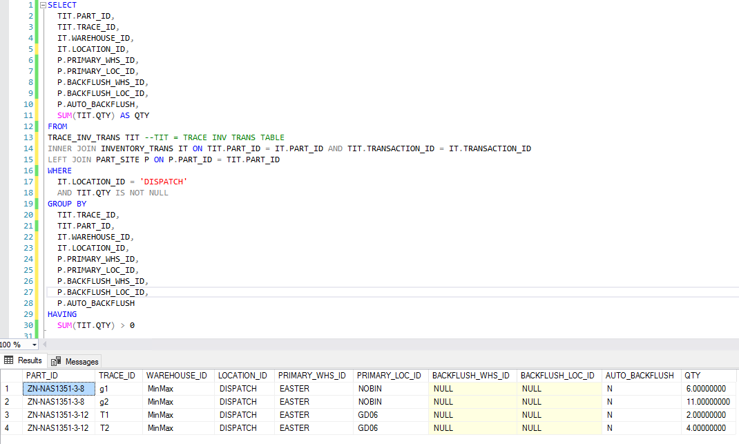739x444 pixels.
Task: Click cell ZN-NAS1351-3-12 in row 3
Action: [59, 415]
